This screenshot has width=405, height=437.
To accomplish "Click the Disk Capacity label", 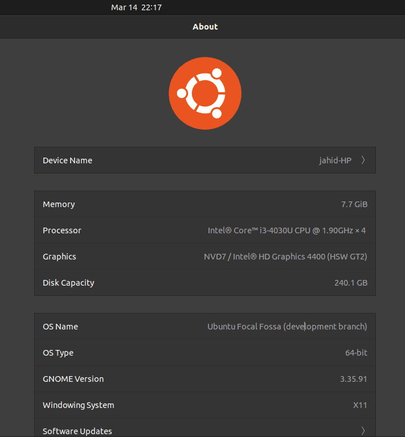I will pos(68,283).
